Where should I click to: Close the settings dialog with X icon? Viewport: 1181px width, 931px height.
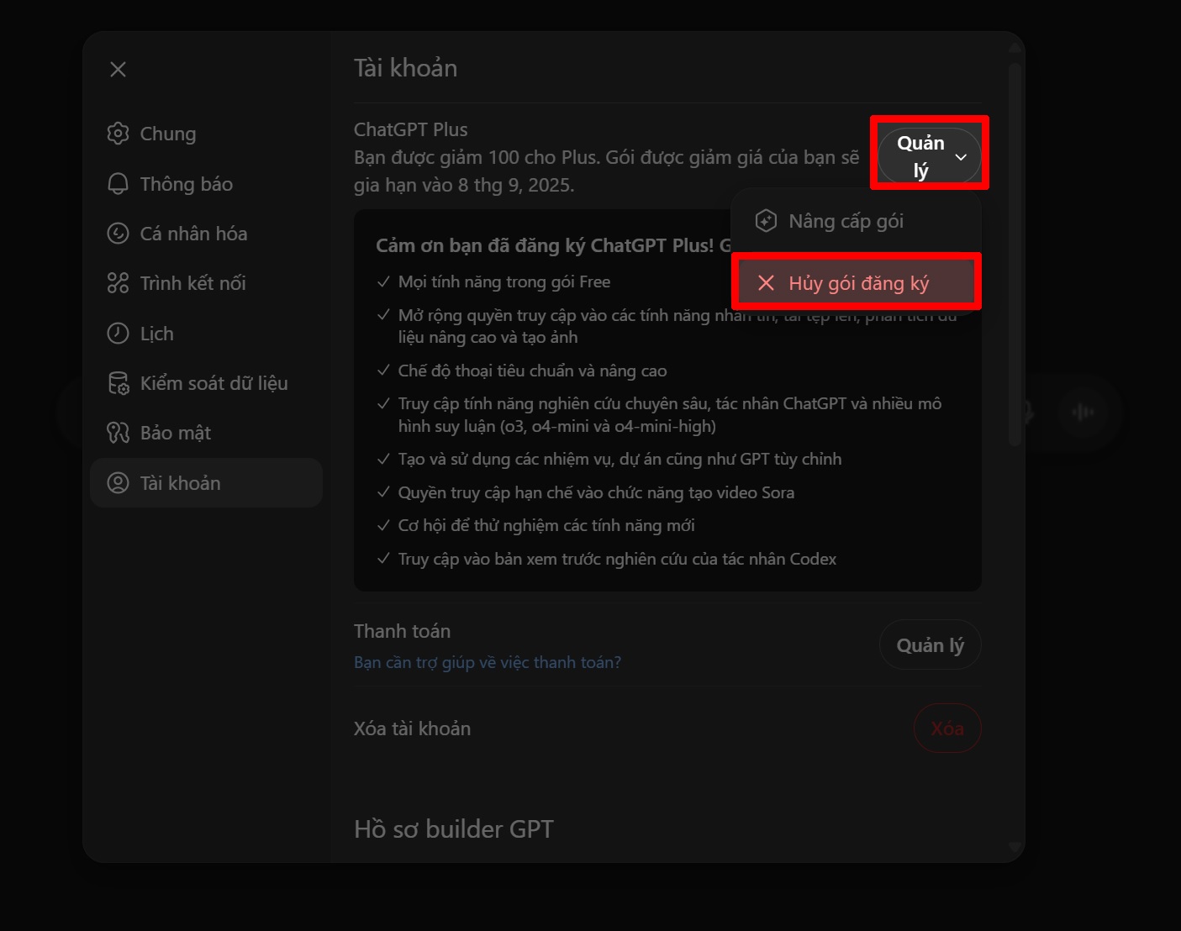pyautogui.click(x=118, y=70)
